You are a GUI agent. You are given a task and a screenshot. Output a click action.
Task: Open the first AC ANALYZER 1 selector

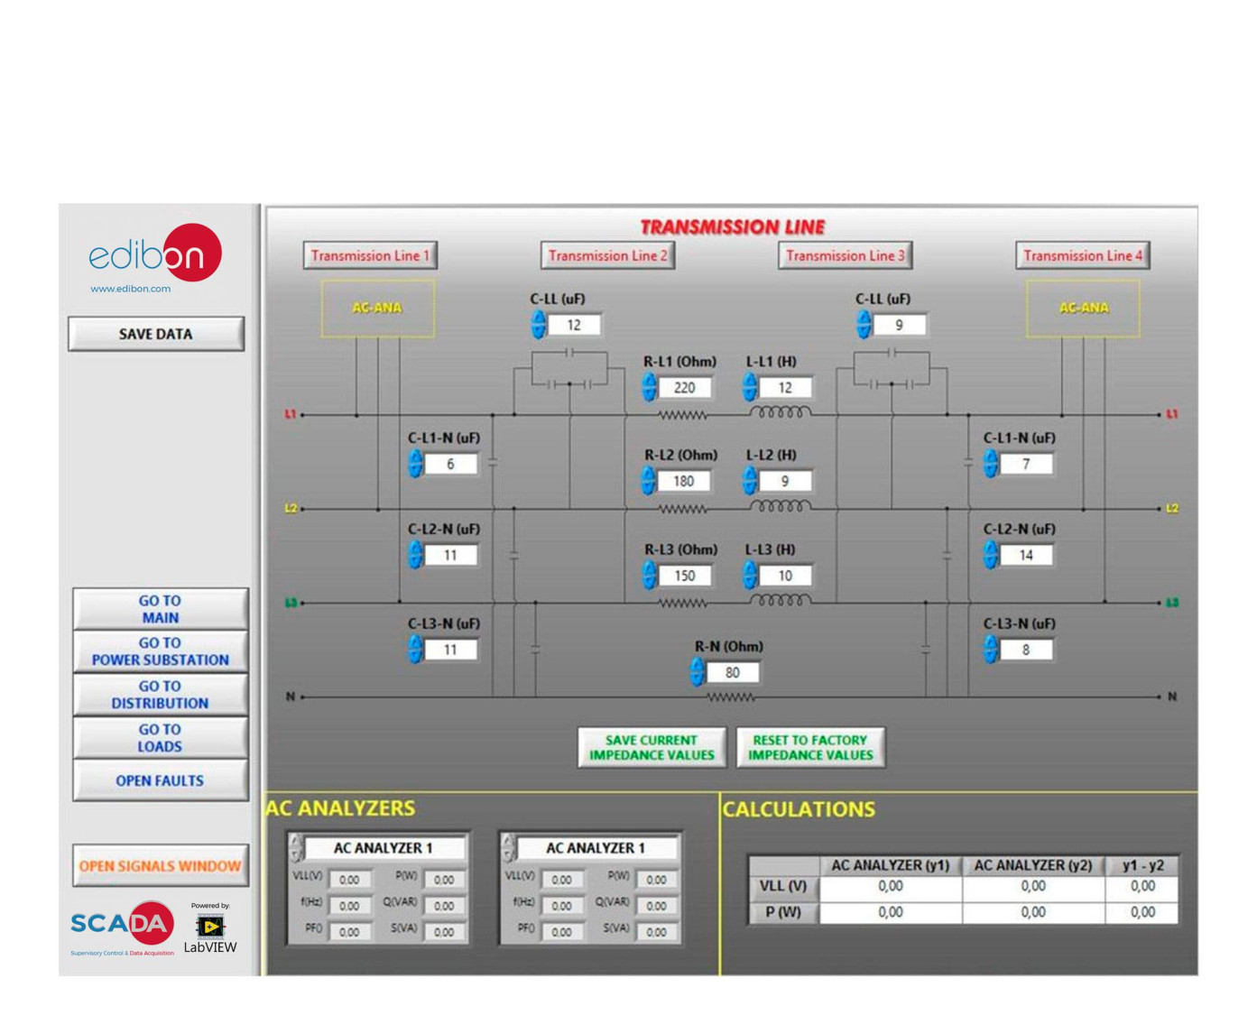pyautogui.click(x=296, y=848)
